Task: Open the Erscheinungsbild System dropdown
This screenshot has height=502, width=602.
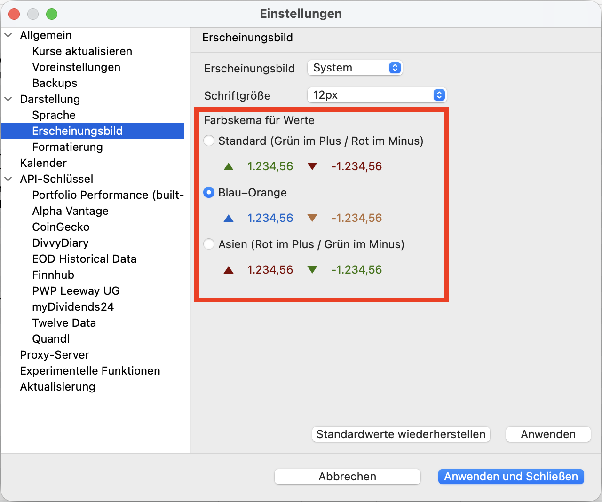Action: (x=355, y=68)
